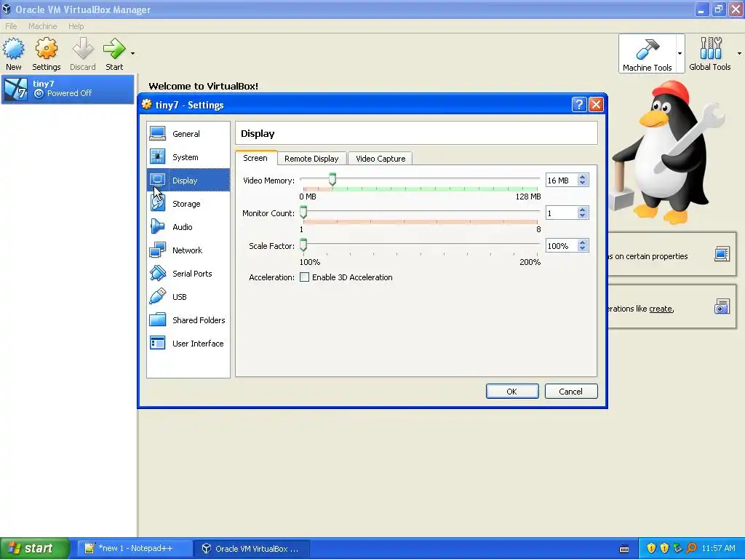The width and height of the screenshot is (745, 559).
Task: Click the keyboard icon in the taskbar
Action: [624, 549]
